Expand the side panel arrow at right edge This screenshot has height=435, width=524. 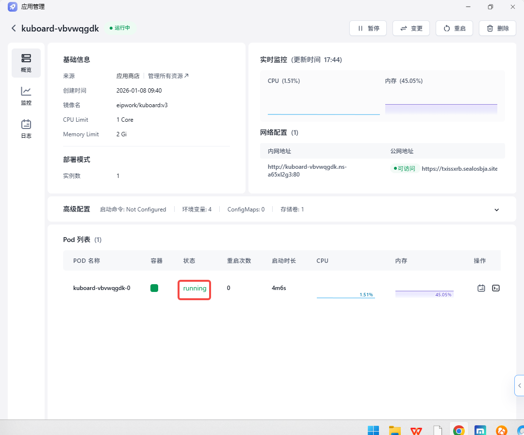pyautogui.click(x=519, y=386)
